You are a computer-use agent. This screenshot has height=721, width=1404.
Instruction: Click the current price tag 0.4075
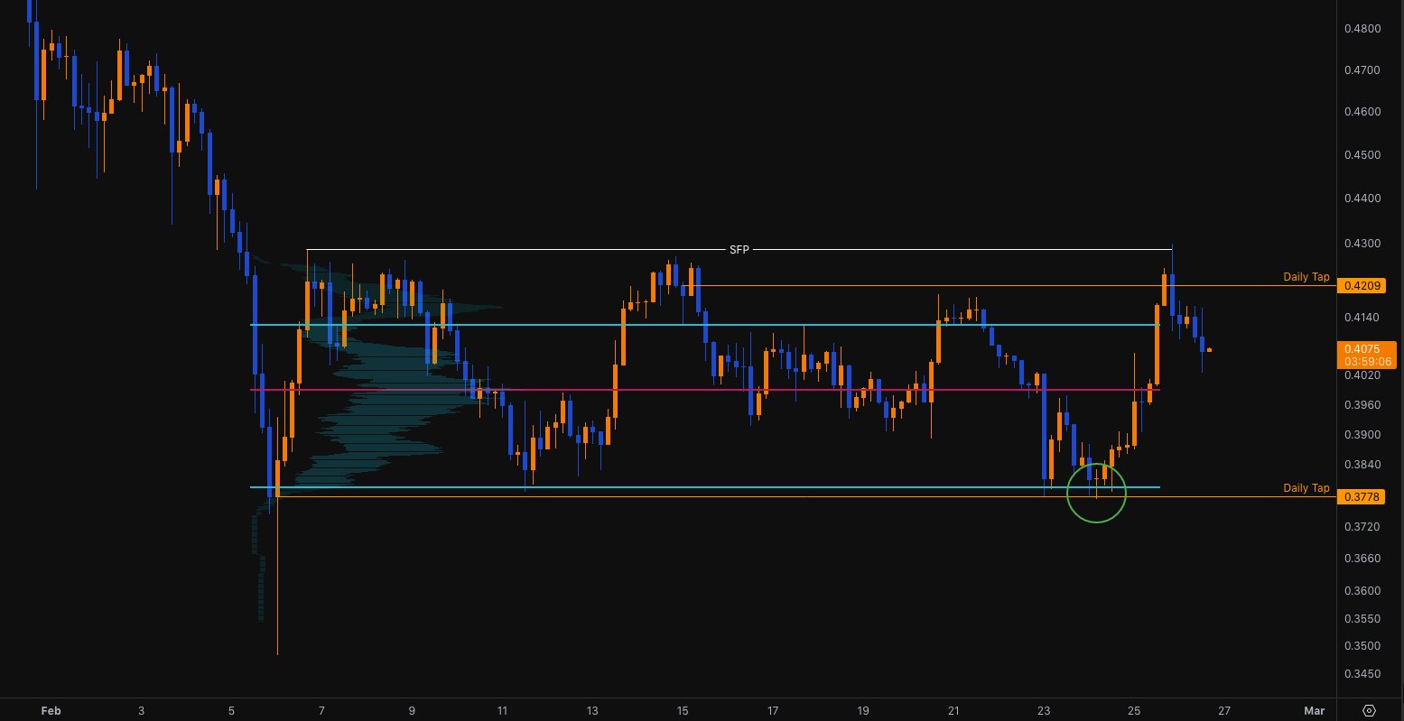pos(1367,355)
